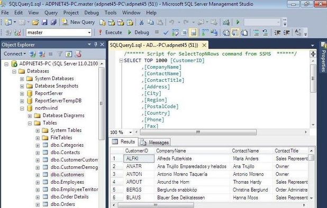Viewport: 327px width, 208px height.
Task: Click the Decrease Indent icon
Action: (x=277, y=33)
